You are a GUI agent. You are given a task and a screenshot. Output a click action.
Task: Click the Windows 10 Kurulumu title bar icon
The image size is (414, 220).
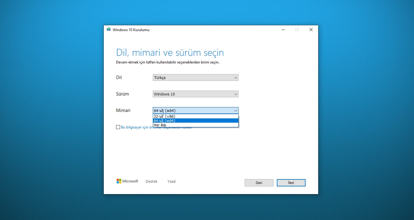click(x=108, y=30)
